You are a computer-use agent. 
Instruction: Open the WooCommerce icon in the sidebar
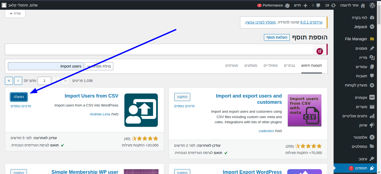(372, 97)
